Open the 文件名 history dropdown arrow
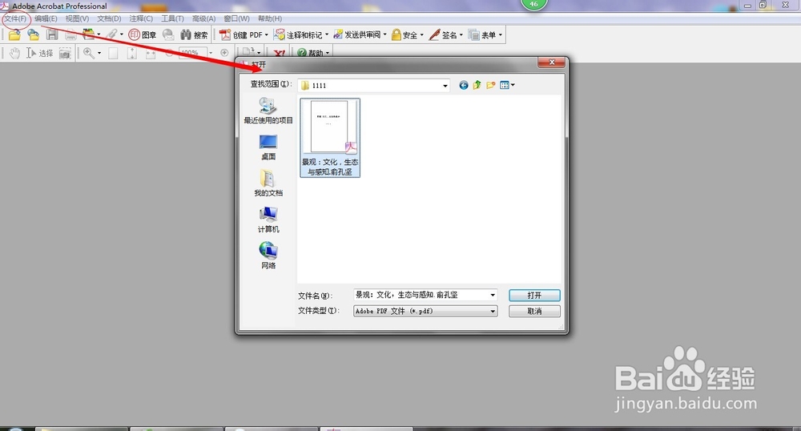Image resolution: width=801 pixels, height=431 pixels. point(493,295)
